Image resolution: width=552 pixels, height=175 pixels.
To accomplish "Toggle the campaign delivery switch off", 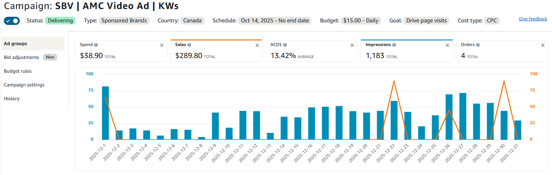I will [x=12, y=21].
